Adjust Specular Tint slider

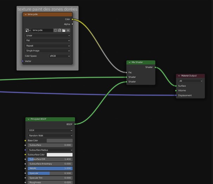tap(50, 178)
